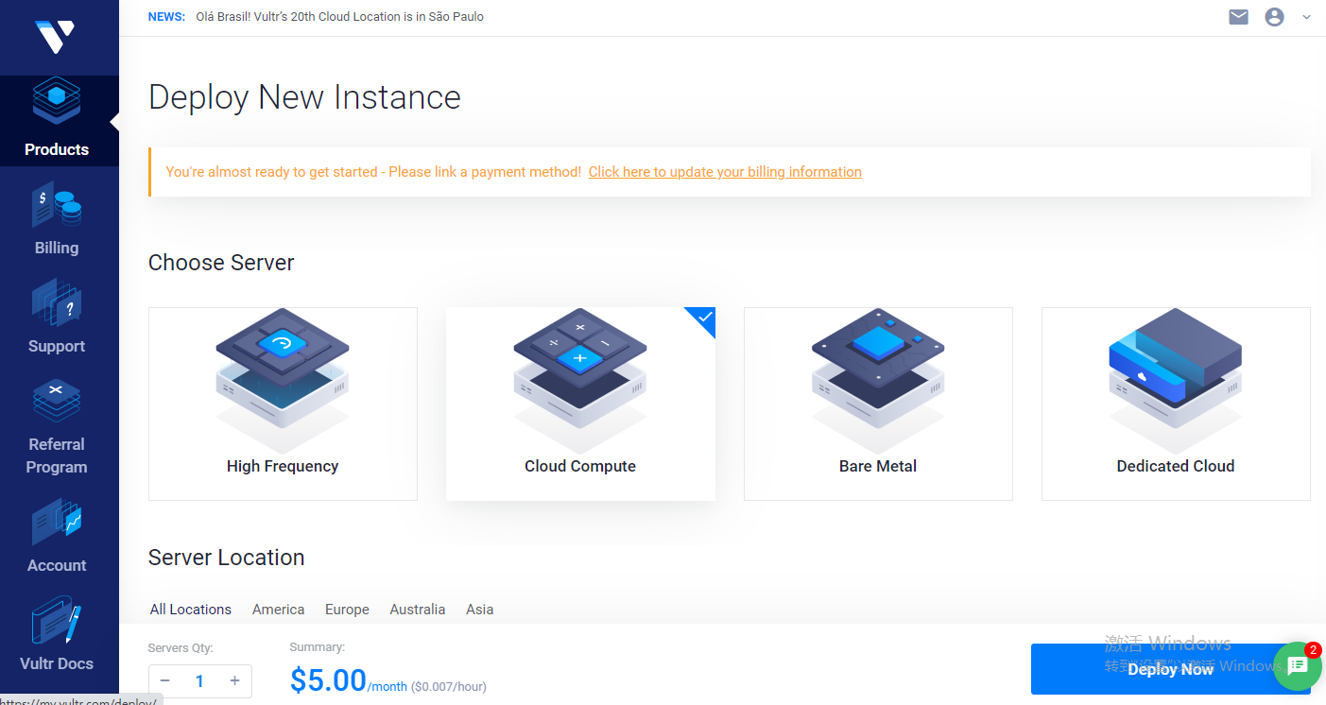Viewport: 1326px width, 705px height.
Task: Open the Billing sidebar section
Action: click(57, 219)
